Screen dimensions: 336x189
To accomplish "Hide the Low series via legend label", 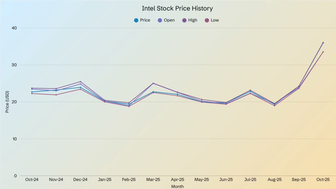I will (x=215, y=20).
